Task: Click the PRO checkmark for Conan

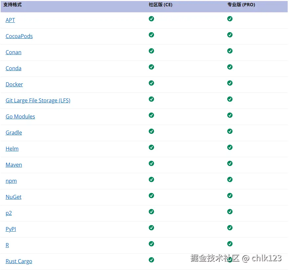Action: 230,51
